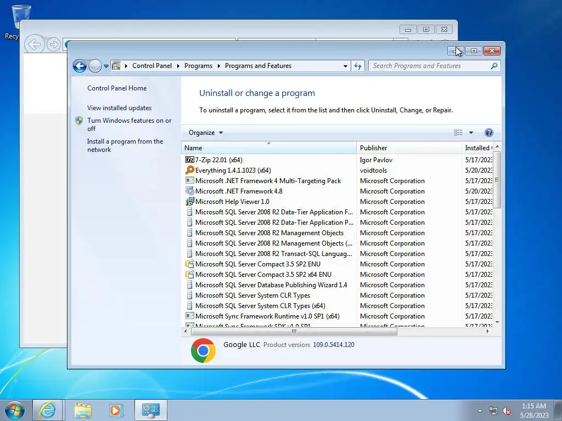
Task: Click the voidtools publisher cell
Action: click(373, 170)
